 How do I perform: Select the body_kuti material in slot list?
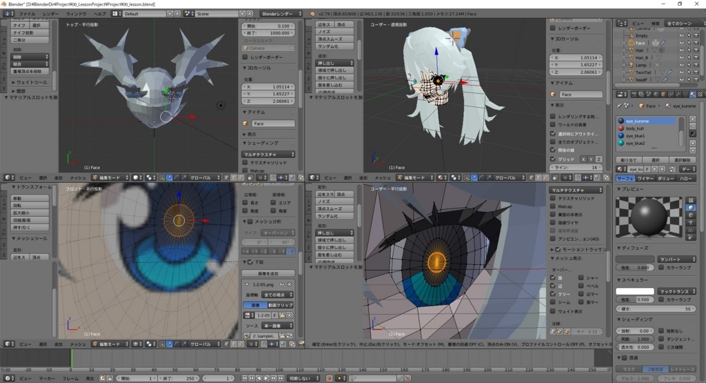pos(646,128)
